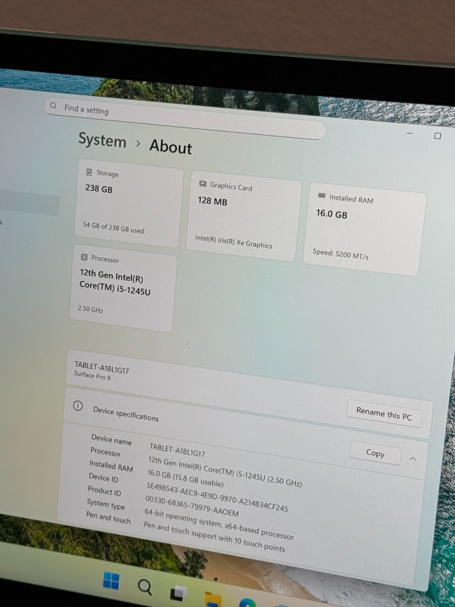
Task: Click the Surface Pro 9 model label
Action: tap(92, 376)
